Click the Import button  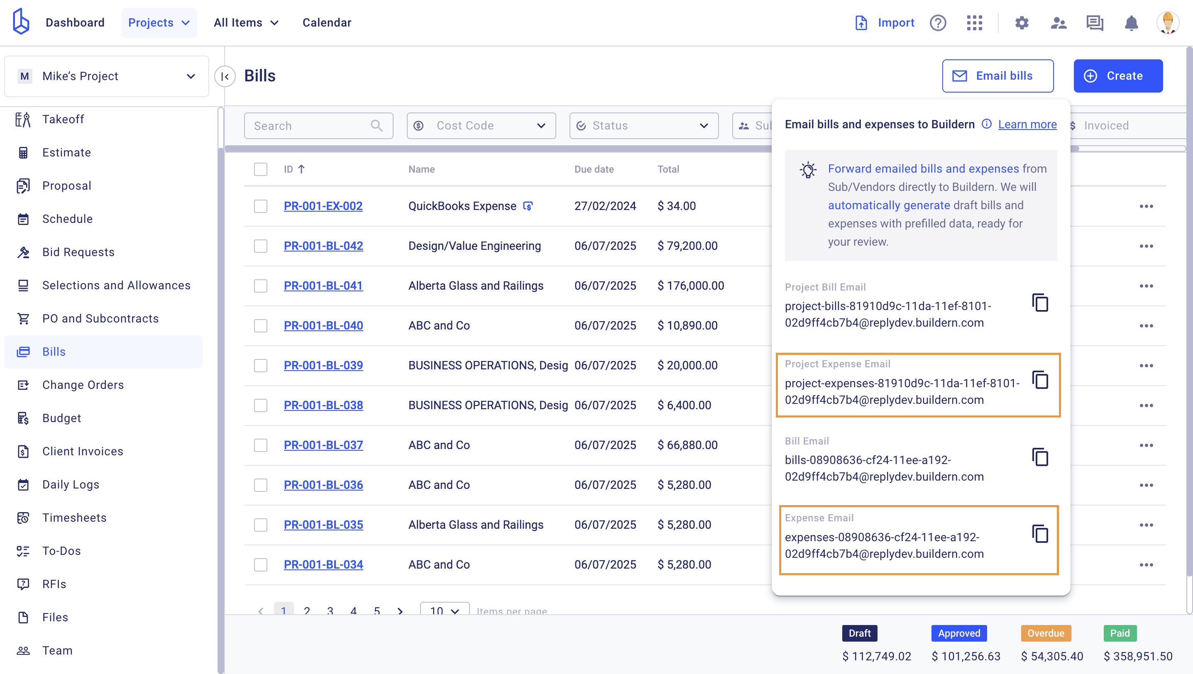[884, 23]
